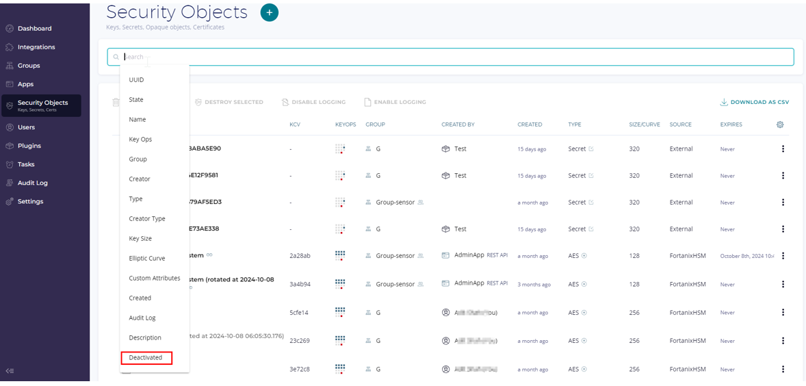806x386 pixels.
Task: Open Dashboard from the sidebar
Action: click(34, 29)
